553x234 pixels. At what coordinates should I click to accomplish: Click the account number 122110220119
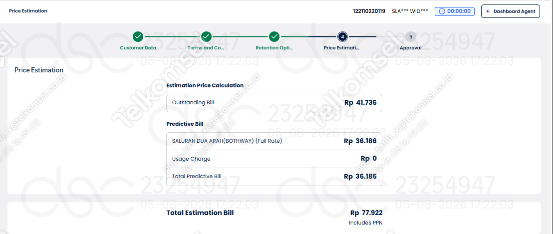tap(369, 11)
